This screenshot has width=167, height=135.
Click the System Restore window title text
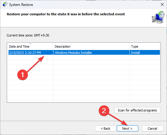coord(21,5)
